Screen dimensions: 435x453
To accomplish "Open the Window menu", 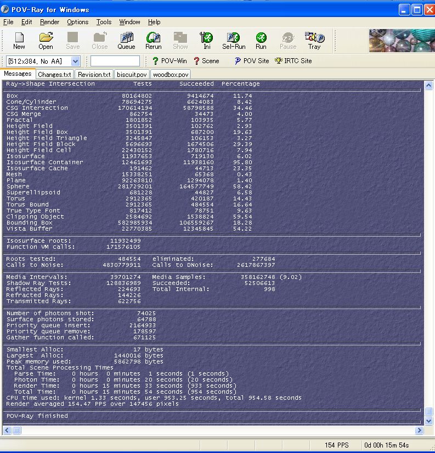I will (x=129, y=22).
